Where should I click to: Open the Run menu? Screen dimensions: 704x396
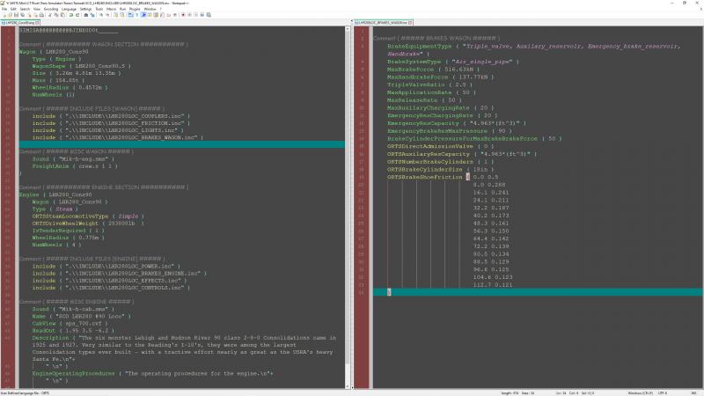tap(122, 9)
